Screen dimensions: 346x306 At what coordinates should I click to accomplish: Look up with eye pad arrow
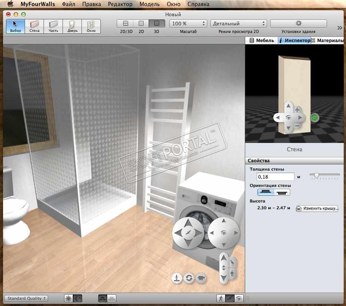point(224,221)
